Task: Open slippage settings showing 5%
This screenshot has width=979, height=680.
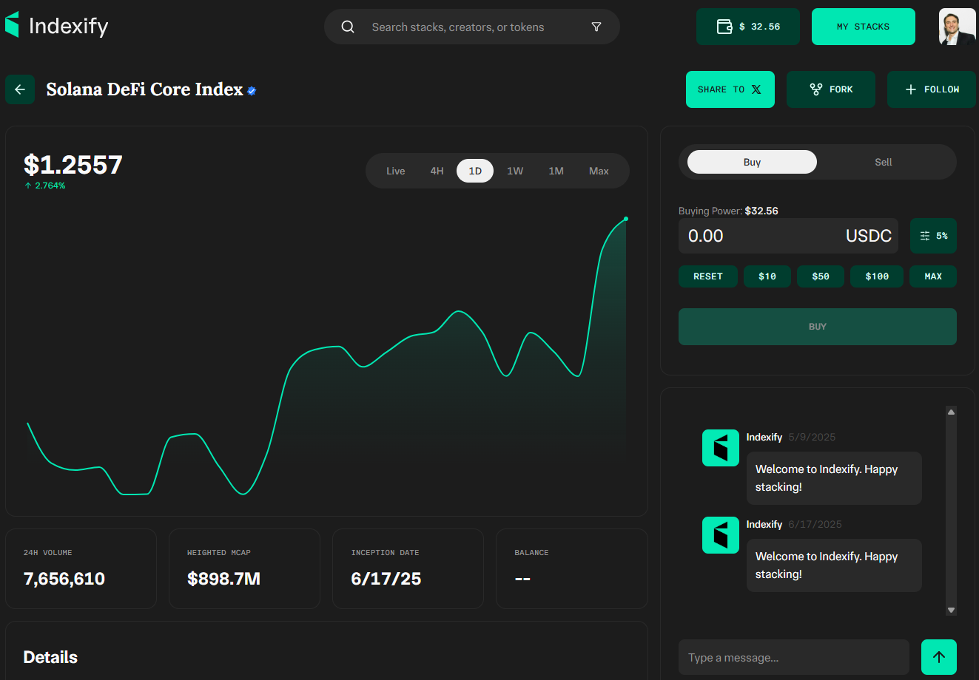Action: pos(932,236)
